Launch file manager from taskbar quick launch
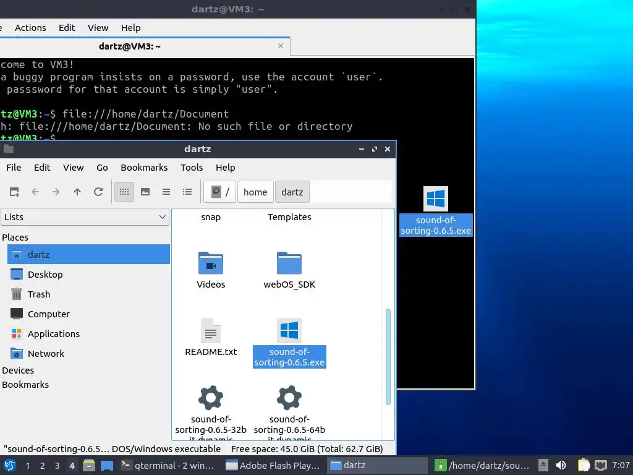 (x=89, y=465)
